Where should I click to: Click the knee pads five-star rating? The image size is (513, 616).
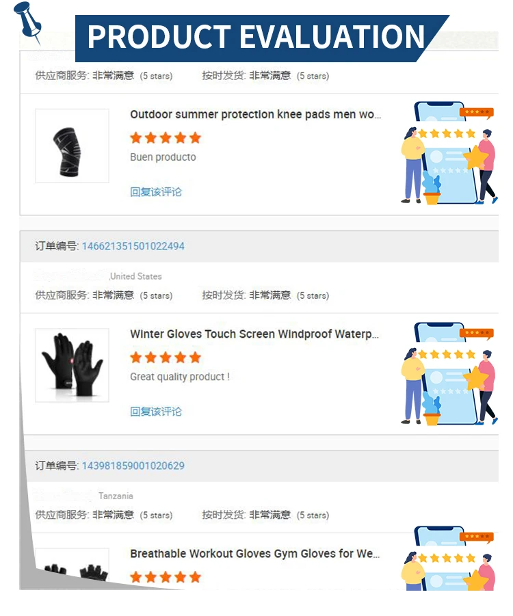(x=166, y=138)
